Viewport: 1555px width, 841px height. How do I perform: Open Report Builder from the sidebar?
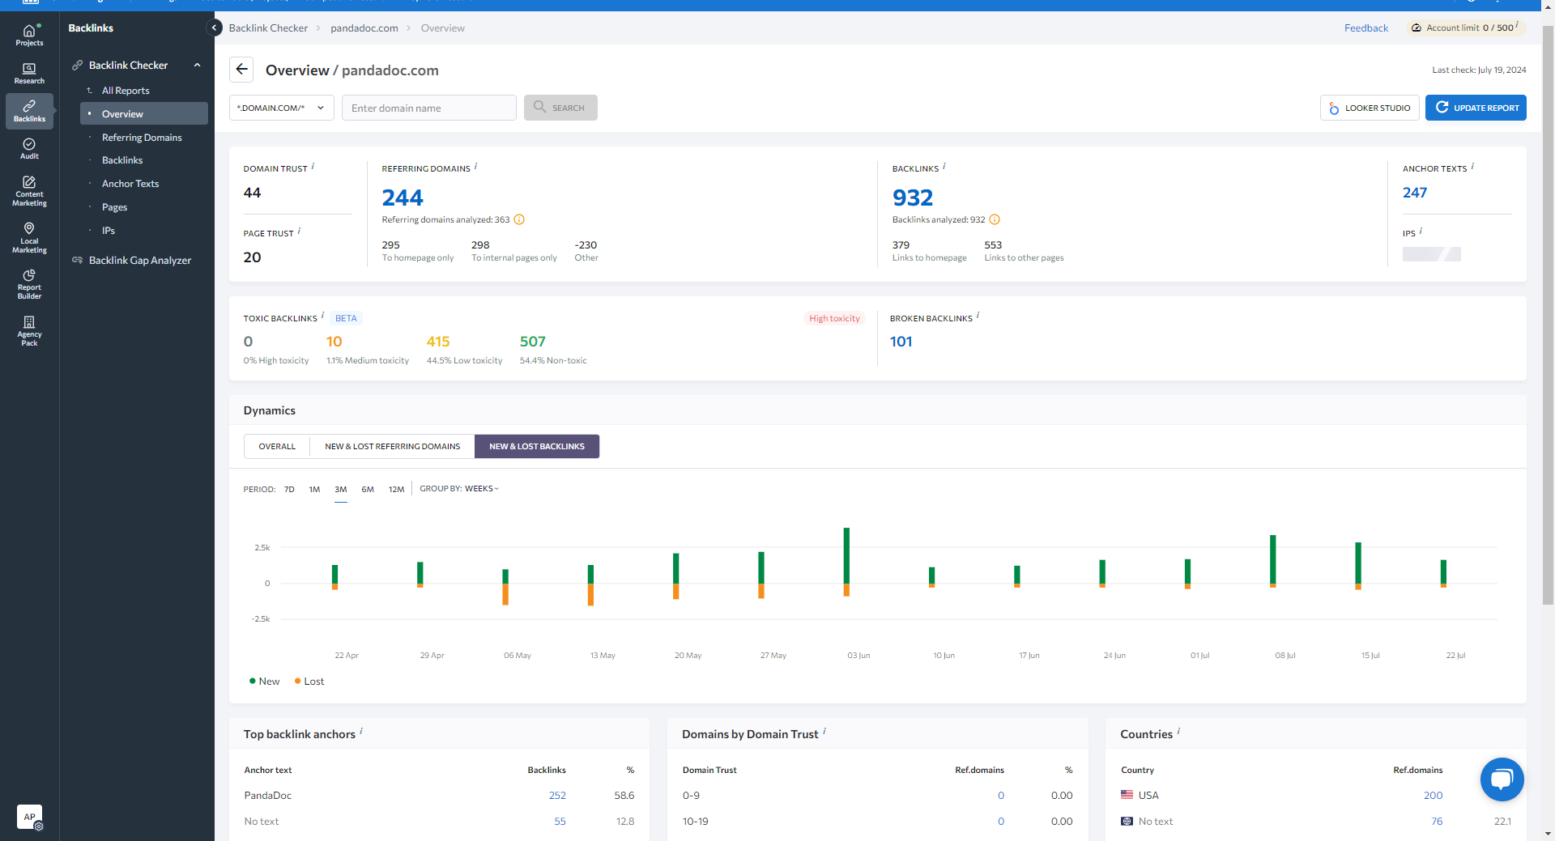pos(29,284)
